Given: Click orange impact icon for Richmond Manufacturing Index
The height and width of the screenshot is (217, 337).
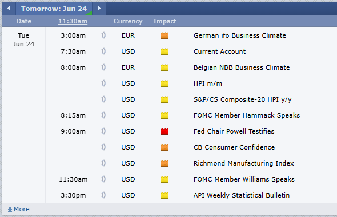Looking at the screenshot, I should pyautogui.click(x=165, y=163).
